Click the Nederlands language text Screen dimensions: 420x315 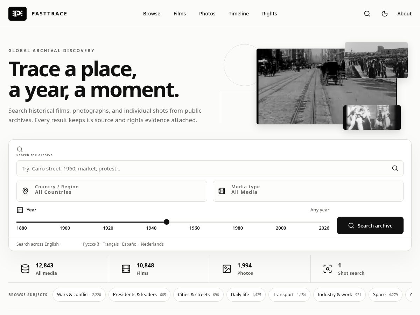coord(152,244)
